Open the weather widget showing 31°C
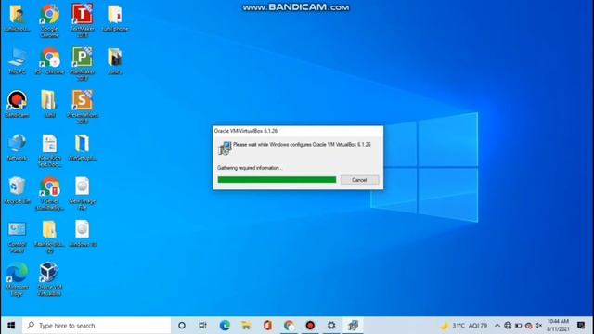The width and height of the screenshot is (594, 334). [464, 326]
